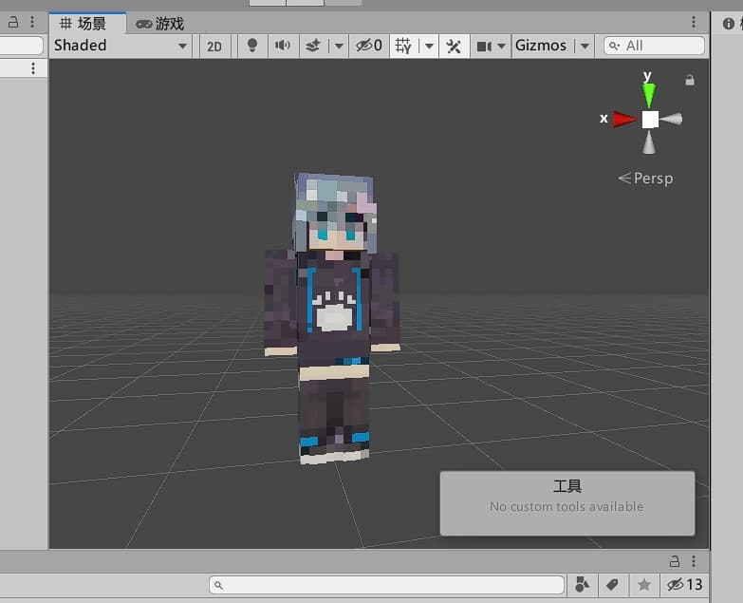The height and width of the screenshot is (603, 743).
Task: Switch to the 游戏 game tab
Action: pyautogui.click(x=160, y=23)
